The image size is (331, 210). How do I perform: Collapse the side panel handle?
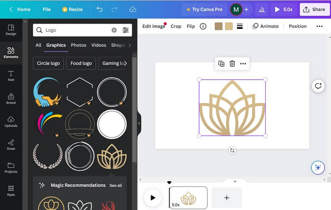click(139, 123)
